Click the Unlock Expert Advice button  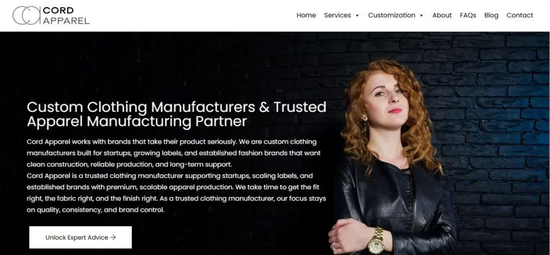(x=81, y=237)
